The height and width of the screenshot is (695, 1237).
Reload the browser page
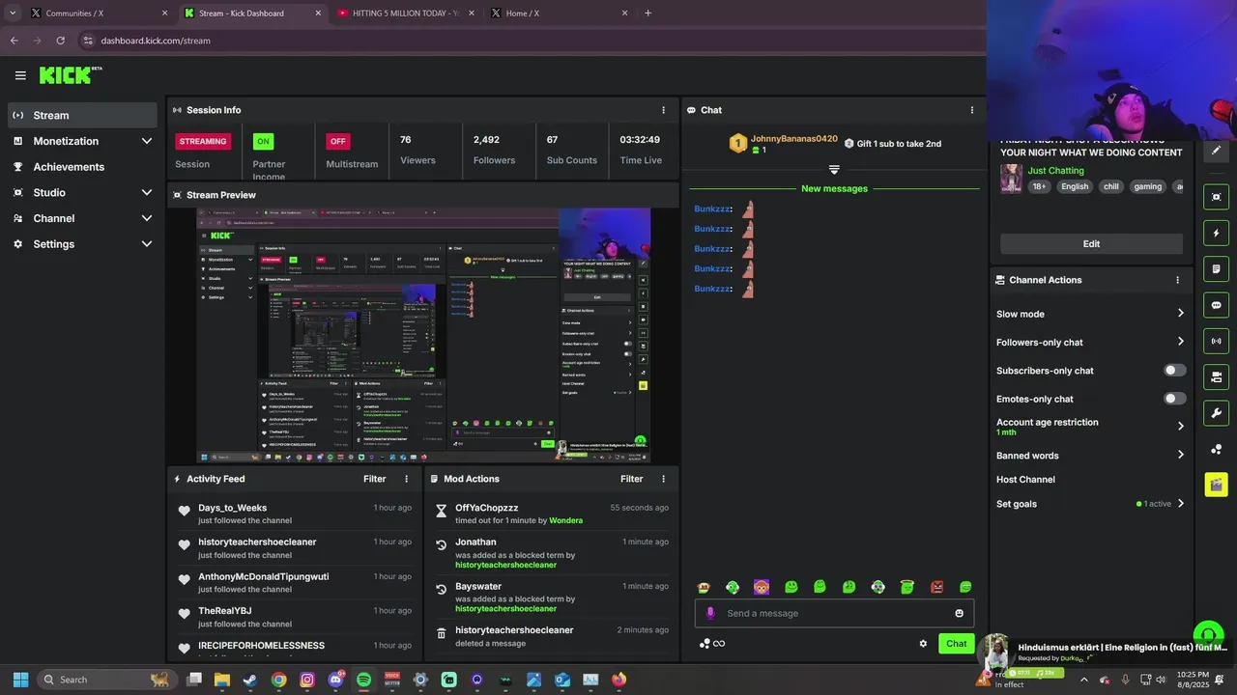click(60, 41)
